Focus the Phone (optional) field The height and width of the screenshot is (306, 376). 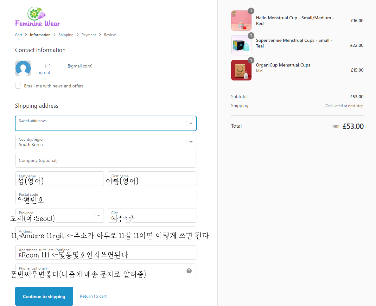pyautogui.click(x=106, y=271)
